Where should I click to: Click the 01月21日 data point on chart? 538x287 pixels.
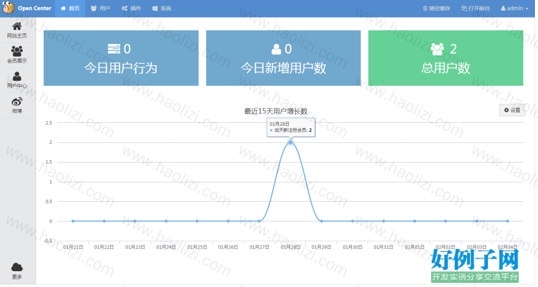coord(73,221)
